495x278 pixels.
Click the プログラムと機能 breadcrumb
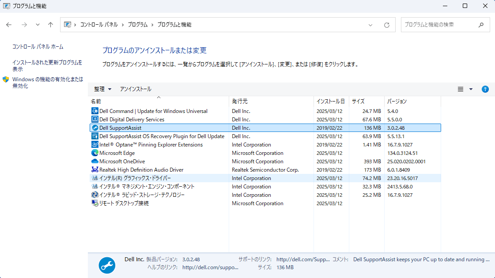click(174, 25)
